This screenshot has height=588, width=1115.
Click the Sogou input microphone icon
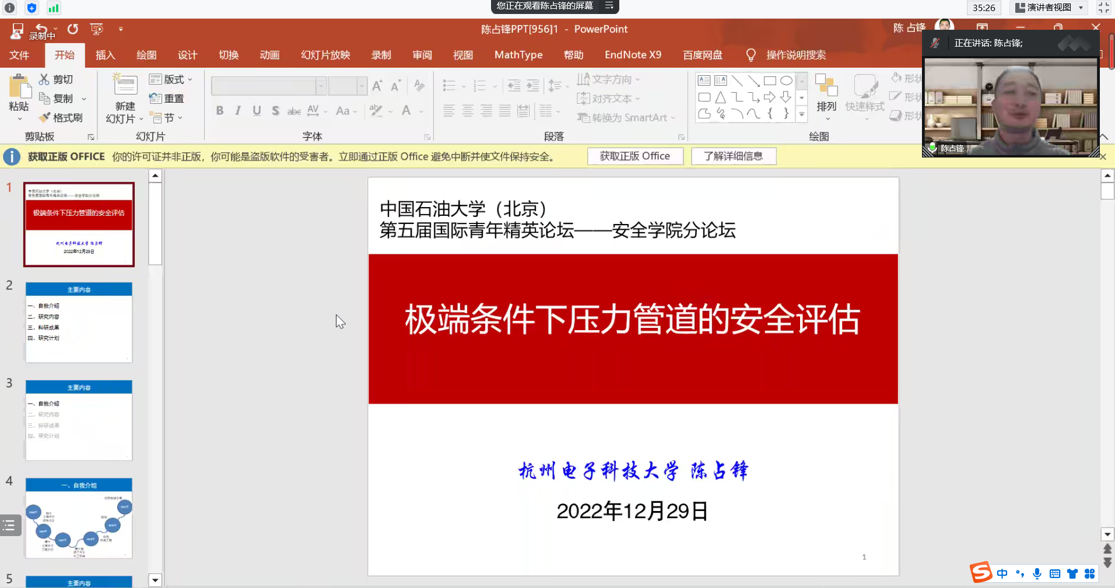tap(1037, 573)
